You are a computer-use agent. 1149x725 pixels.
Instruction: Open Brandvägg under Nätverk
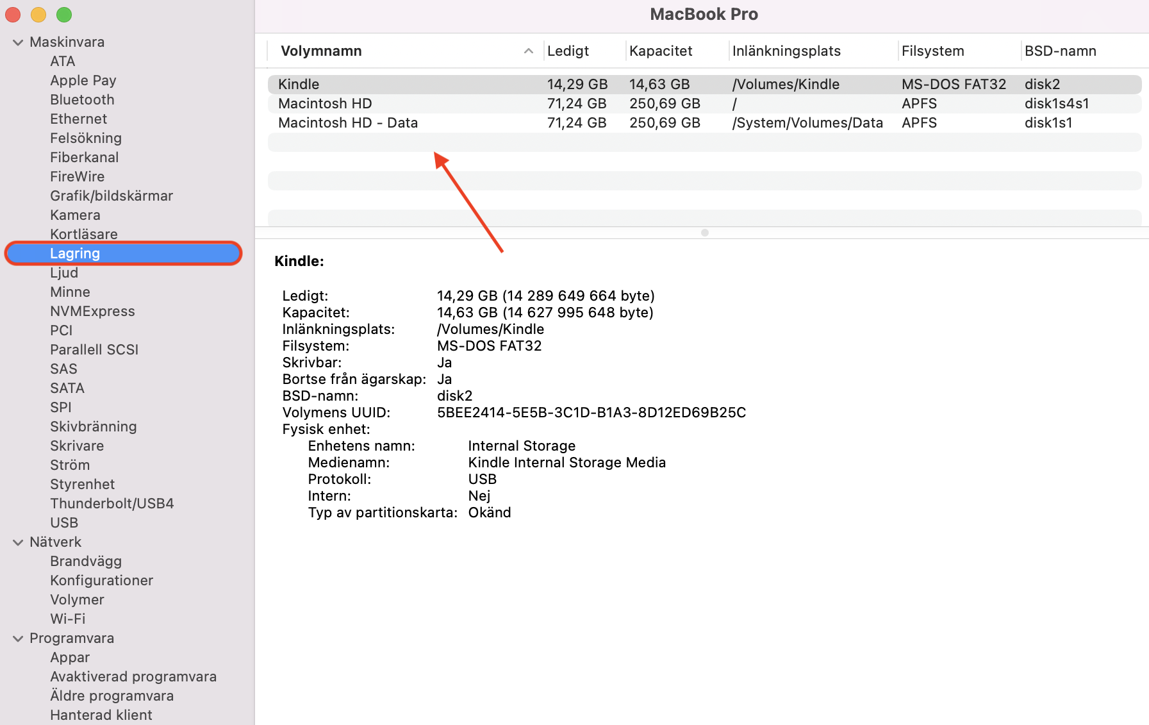point(86,562)
